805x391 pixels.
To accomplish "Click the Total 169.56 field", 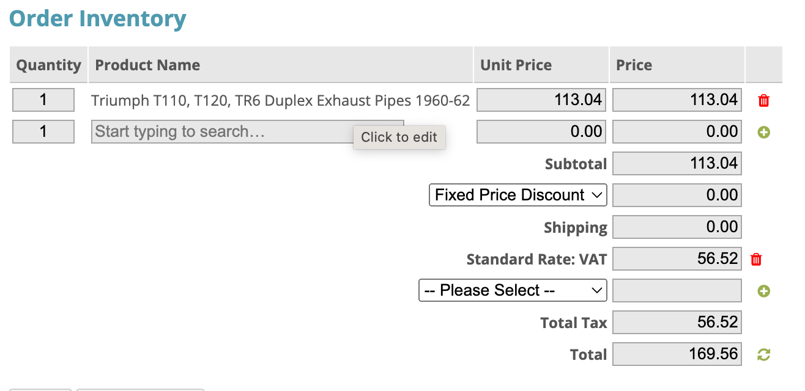I will [x=677, y=354].
